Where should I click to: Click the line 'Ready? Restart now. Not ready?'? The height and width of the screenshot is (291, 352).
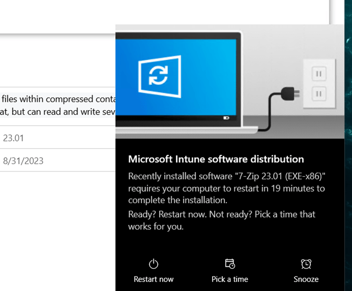pyautogui.click(x=190, y=214)
